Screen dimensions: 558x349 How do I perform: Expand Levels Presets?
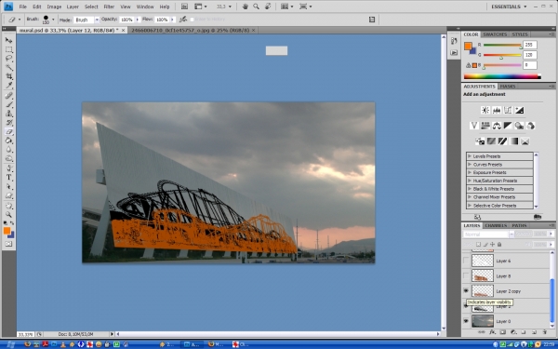[x=470, y=156]
